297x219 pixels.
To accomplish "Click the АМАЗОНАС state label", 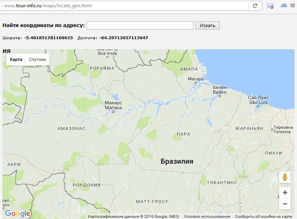I will 71,128.
